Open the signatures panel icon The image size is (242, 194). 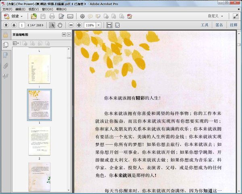point(6,76)
